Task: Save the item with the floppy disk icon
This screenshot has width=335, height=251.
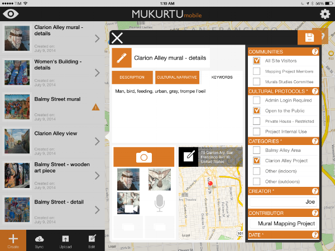Action: [309, 37]
